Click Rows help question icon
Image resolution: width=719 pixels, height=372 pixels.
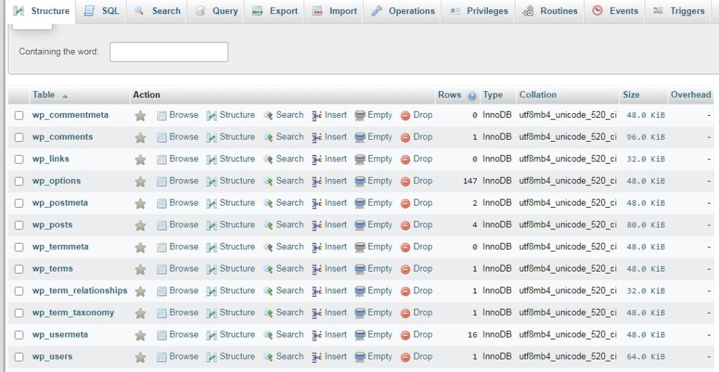[472, 95]
